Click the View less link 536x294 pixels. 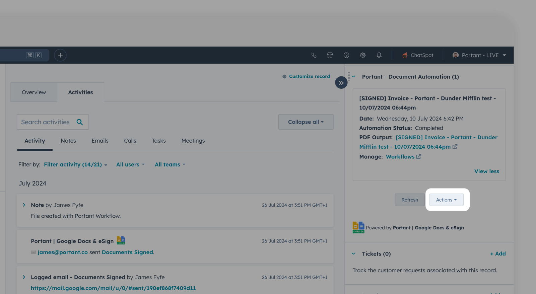pos(486,171)
